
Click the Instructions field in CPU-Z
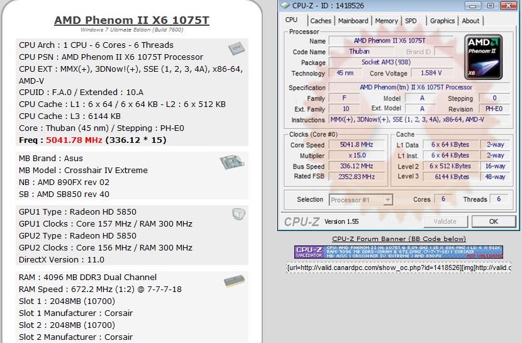point(419,119)
